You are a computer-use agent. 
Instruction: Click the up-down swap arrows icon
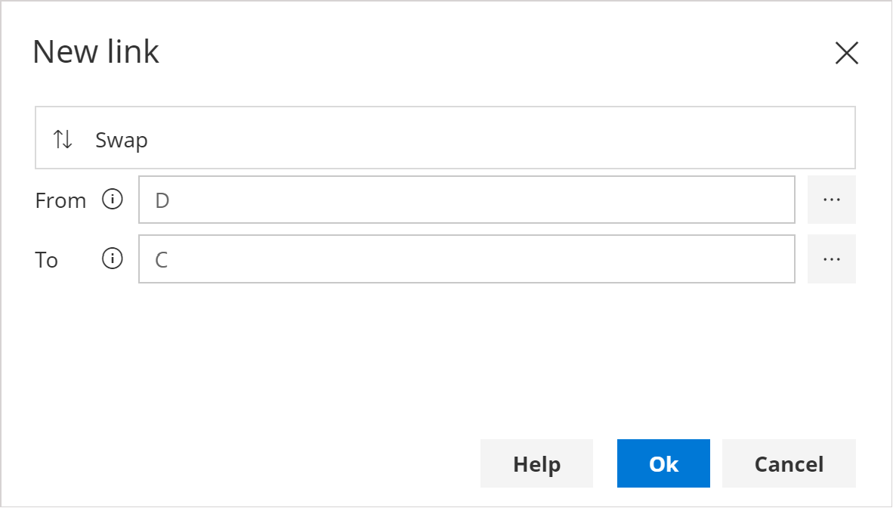pyautogui.click(x=63, y=139)
